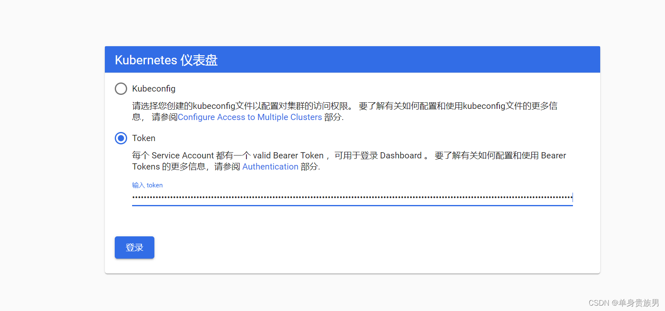Open Configure Access to Multiple Clusters link
665x311 pixels.
[250, 117]
